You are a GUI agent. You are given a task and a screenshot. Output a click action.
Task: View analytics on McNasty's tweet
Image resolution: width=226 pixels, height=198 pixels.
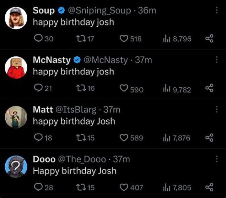tap(166, 89)
